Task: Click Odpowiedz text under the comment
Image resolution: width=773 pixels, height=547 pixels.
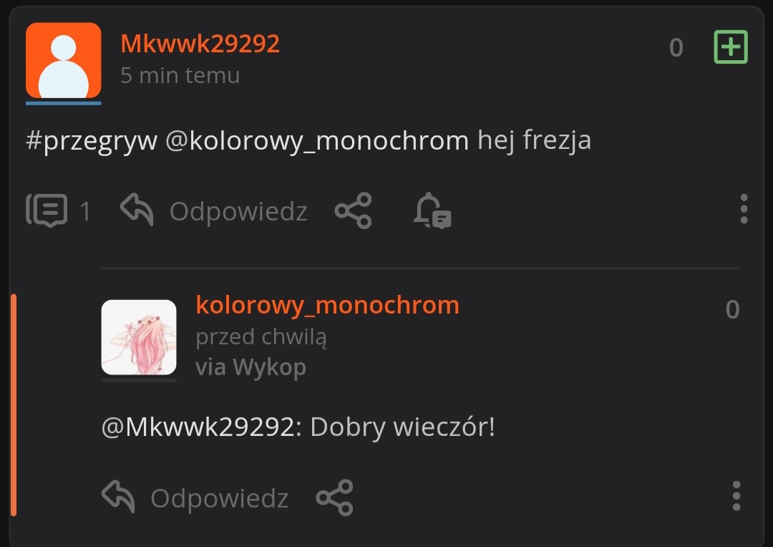Action: coord(220,498)
